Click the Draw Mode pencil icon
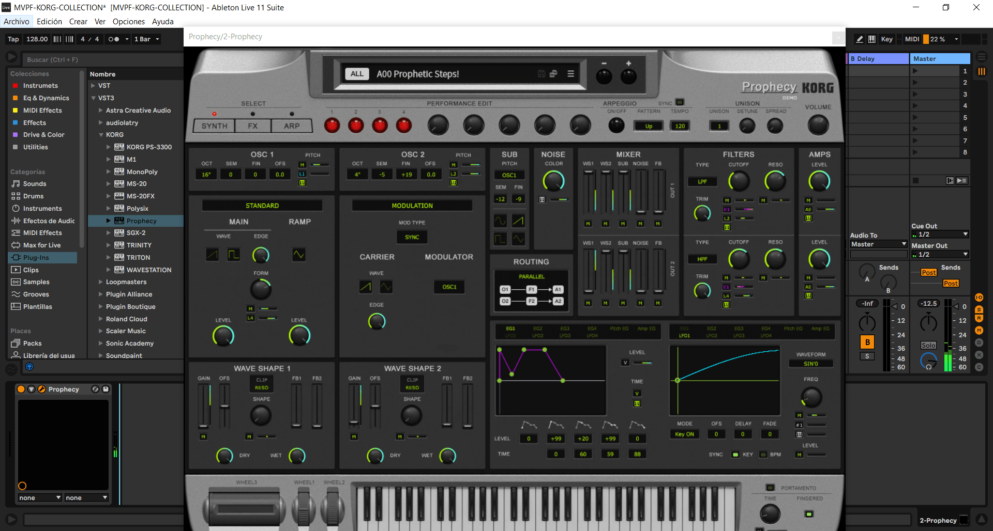 [860, 39]
